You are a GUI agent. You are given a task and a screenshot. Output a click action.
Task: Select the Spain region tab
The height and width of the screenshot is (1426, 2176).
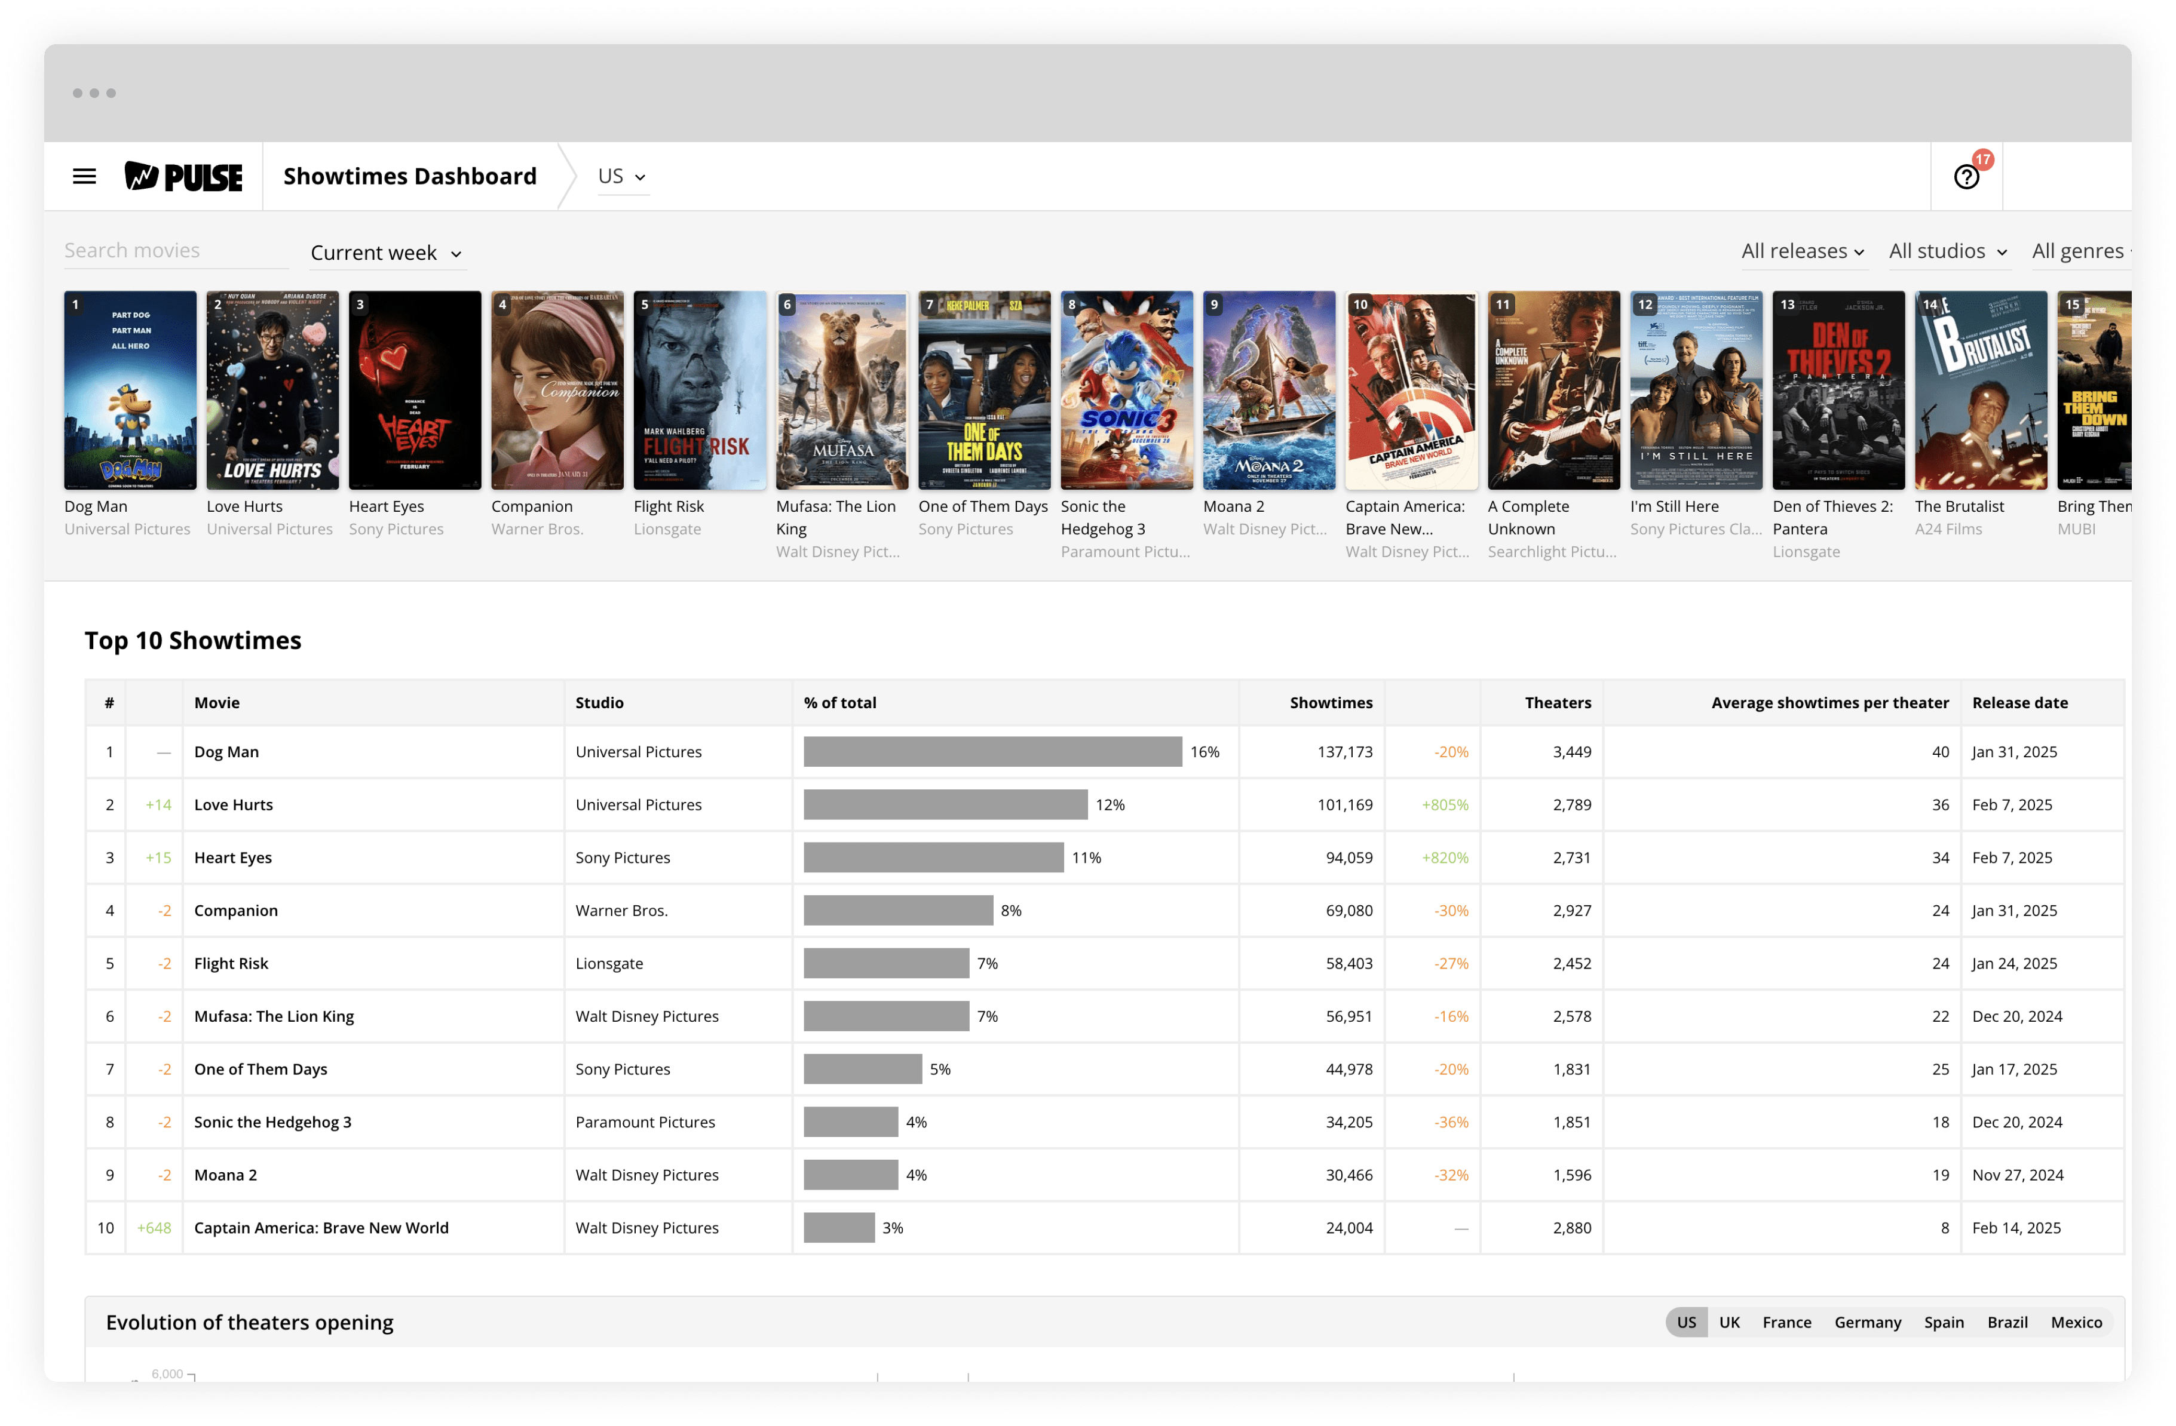coord(1944,1322)
